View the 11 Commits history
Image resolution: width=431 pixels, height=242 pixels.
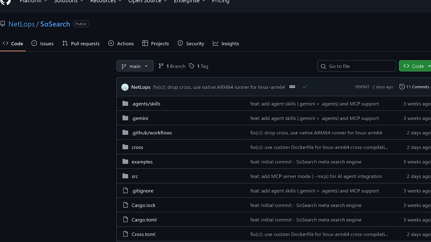coord(414,87)
